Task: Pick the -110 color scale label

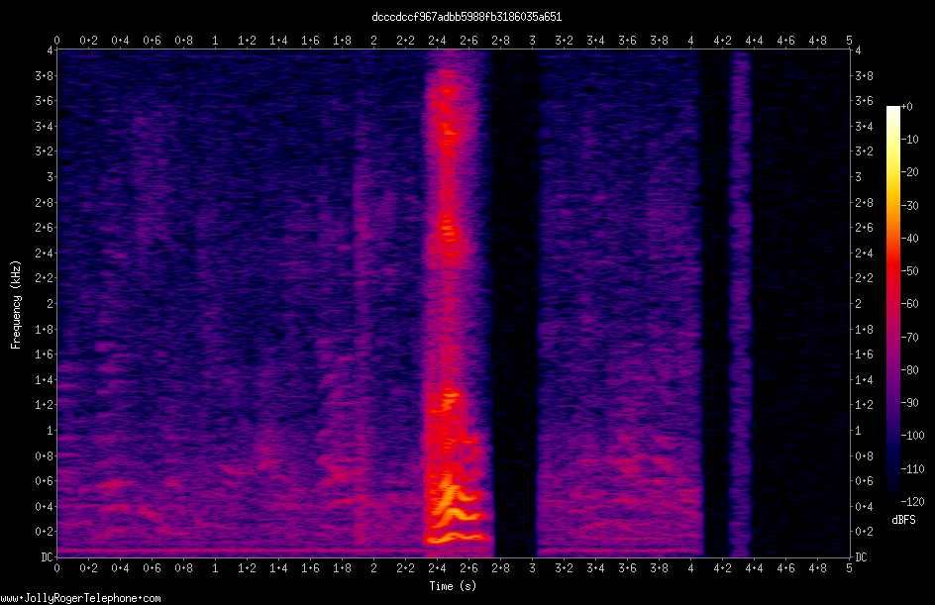Action: [x=912, y=469]
